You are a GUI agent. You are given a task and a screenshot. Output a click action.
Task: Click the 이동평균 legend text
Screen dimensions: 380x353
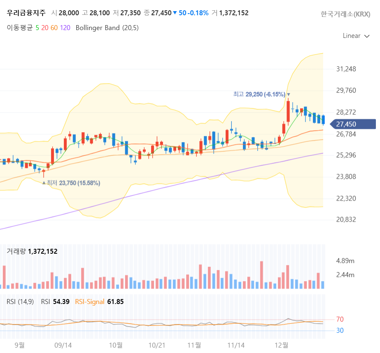[19, 28]
